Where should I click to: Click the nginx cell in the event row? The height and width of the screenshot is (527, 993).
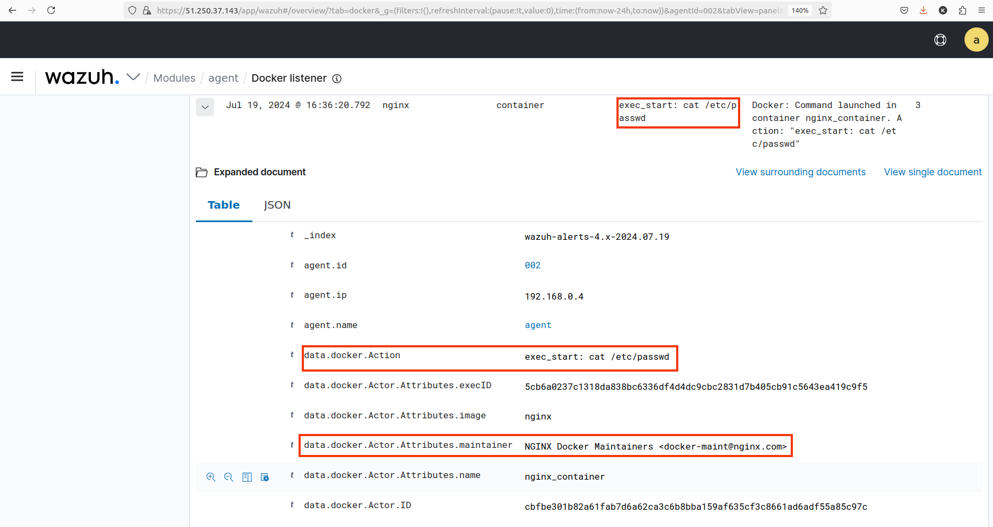(396, 105)
